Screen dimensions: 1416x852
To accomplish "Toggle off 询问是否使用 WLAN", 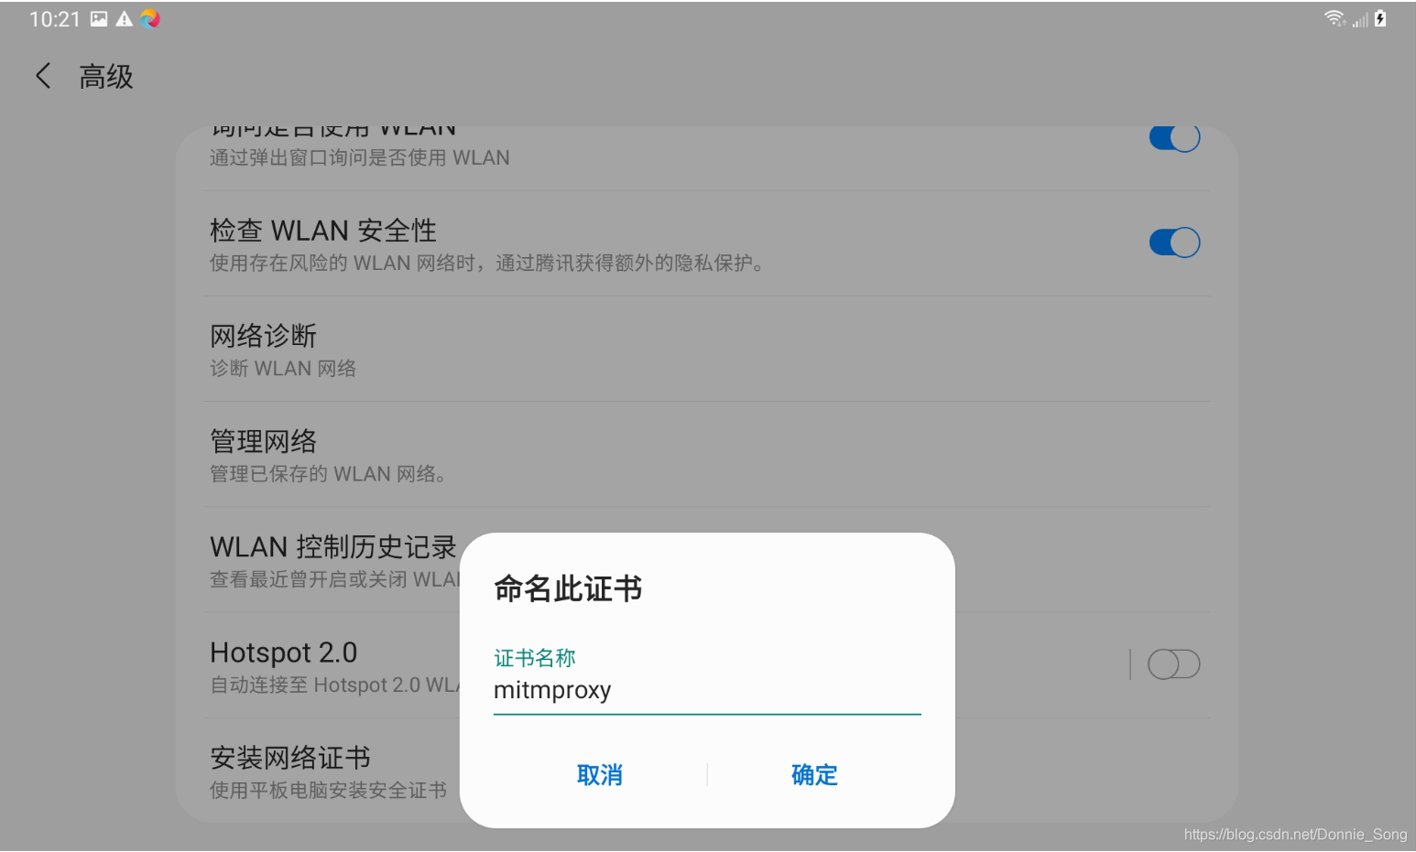I will coord(1174,136).
